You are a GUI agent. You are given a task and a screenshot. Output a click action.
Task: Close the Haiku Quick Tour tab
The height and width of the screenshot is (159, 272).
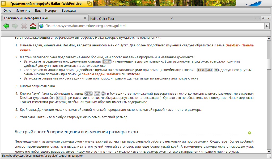pos(172,18)
